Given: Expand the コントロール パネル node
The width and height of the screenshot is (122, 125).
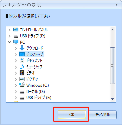Looking at the screenshot, I should (10, 30).
